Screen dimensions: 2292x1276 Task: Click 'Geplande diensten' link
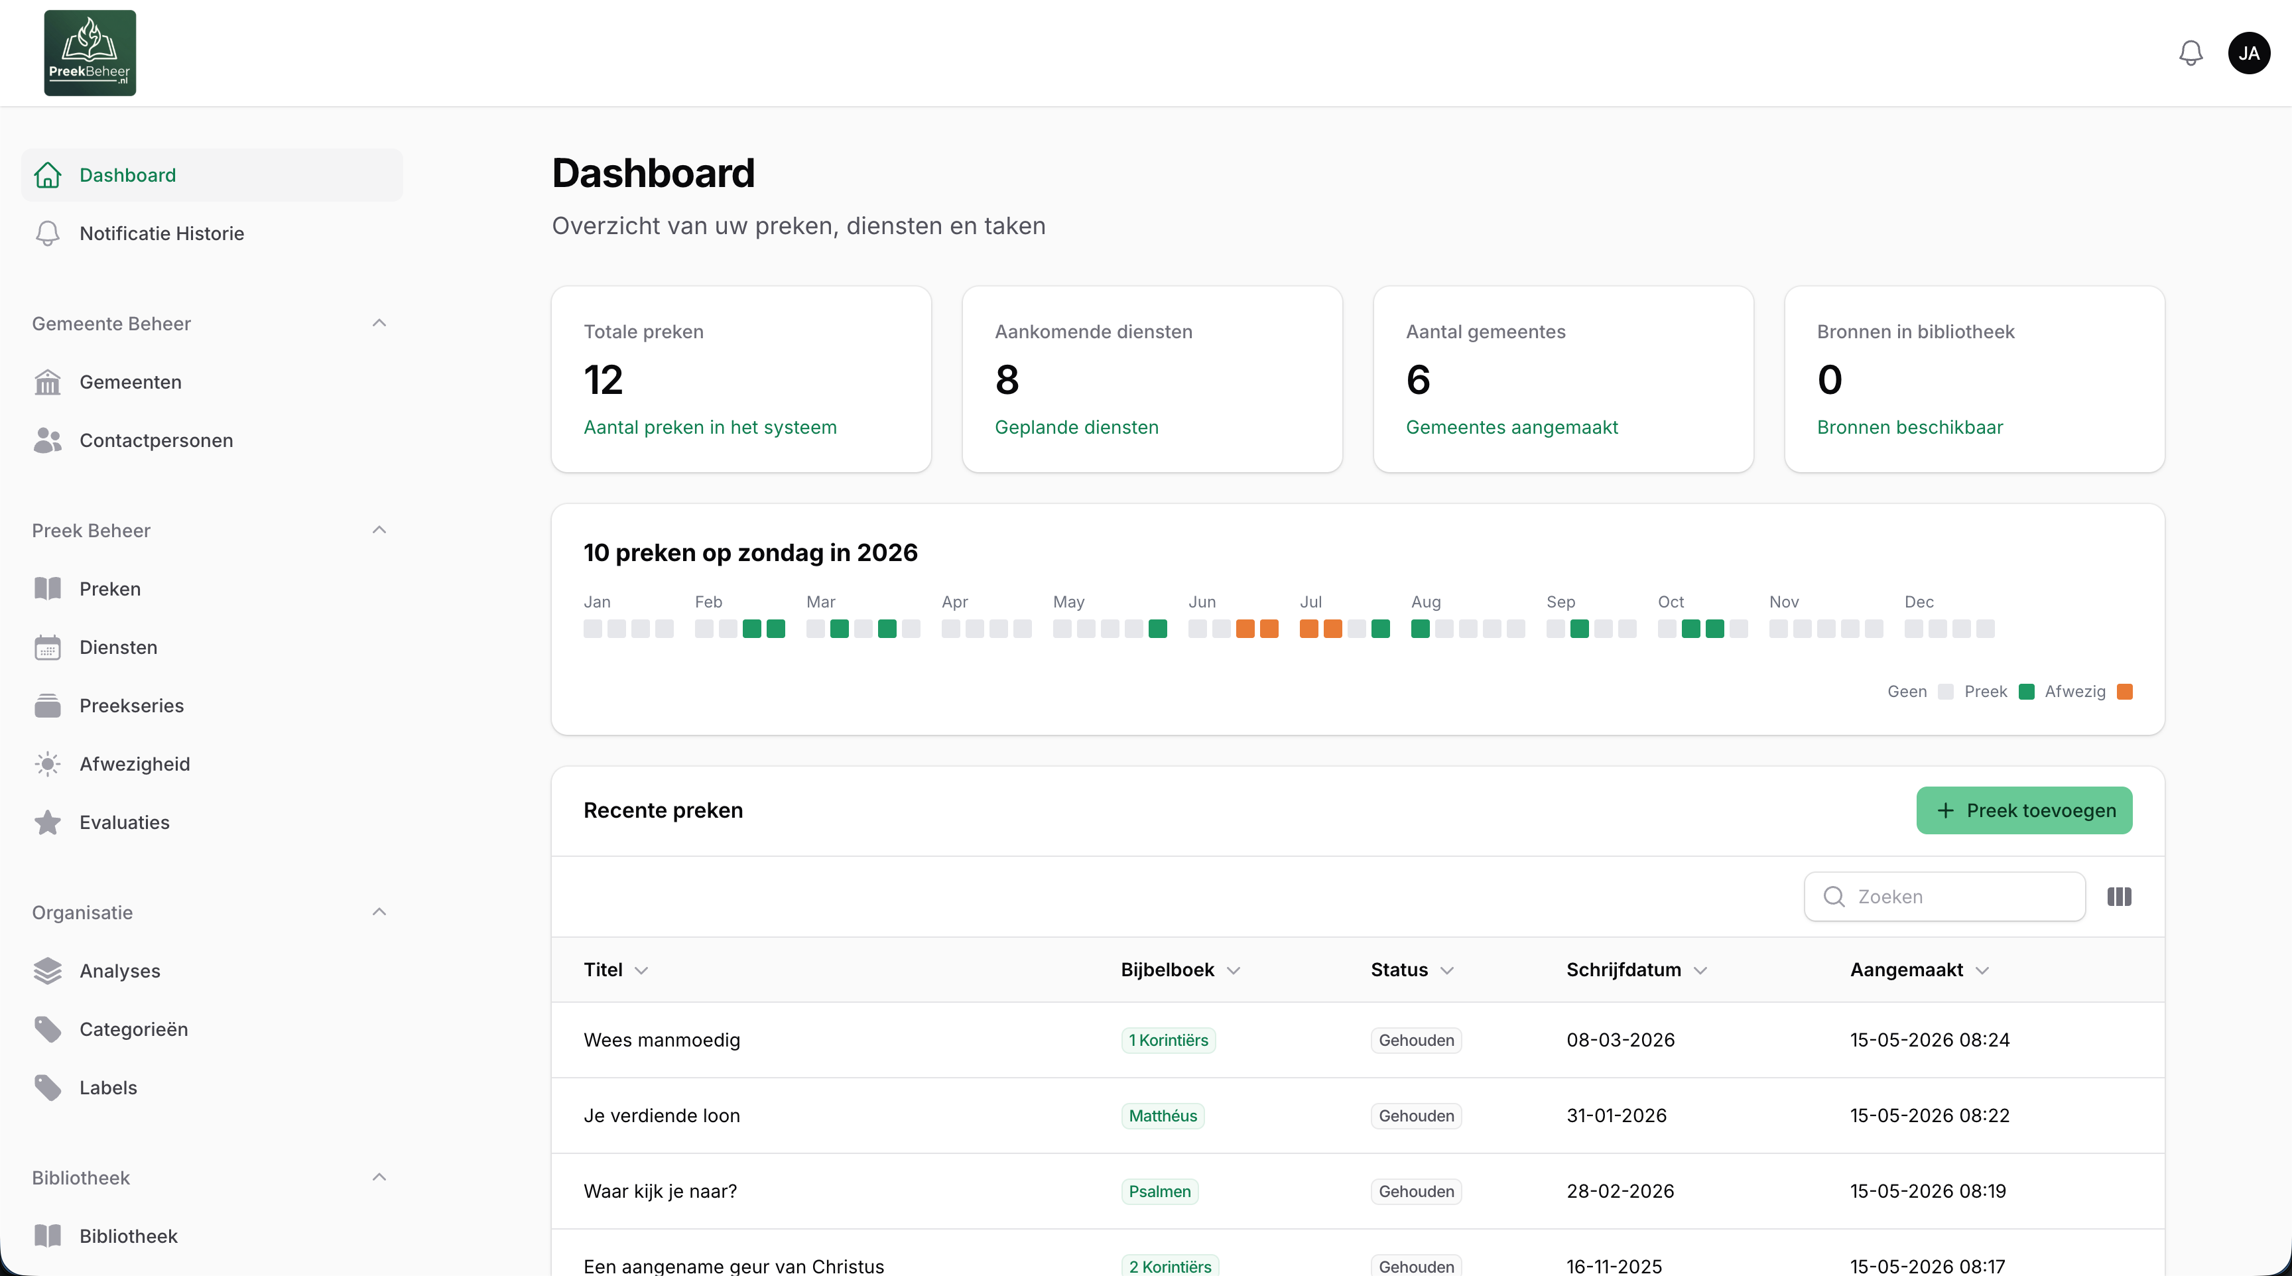coord(1076,427)
